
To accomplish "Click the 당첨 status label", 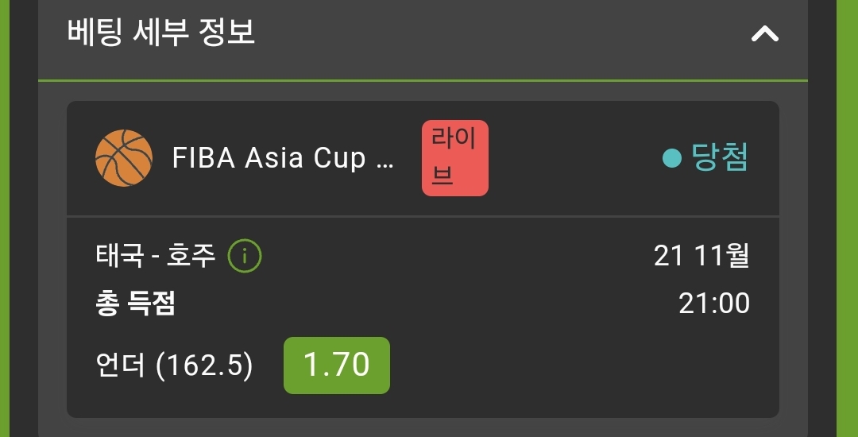I will pyautogui.click(x=720, y=157).
